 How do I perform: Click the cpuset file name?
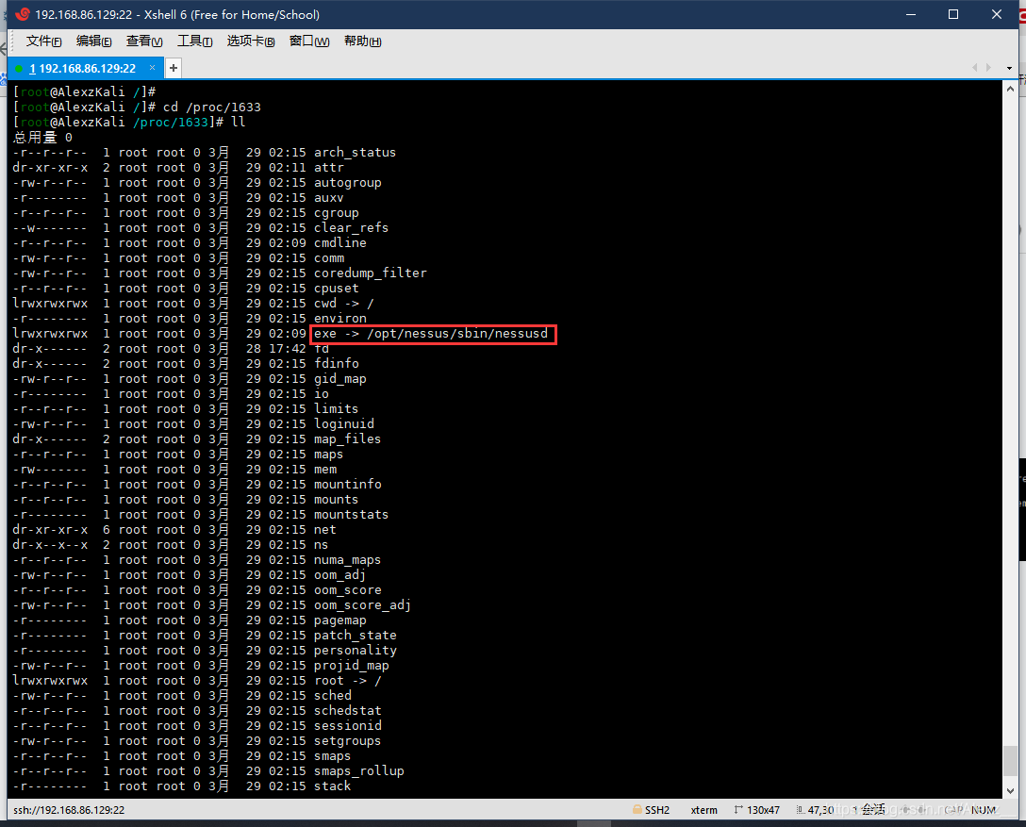(x=337, y=288)
